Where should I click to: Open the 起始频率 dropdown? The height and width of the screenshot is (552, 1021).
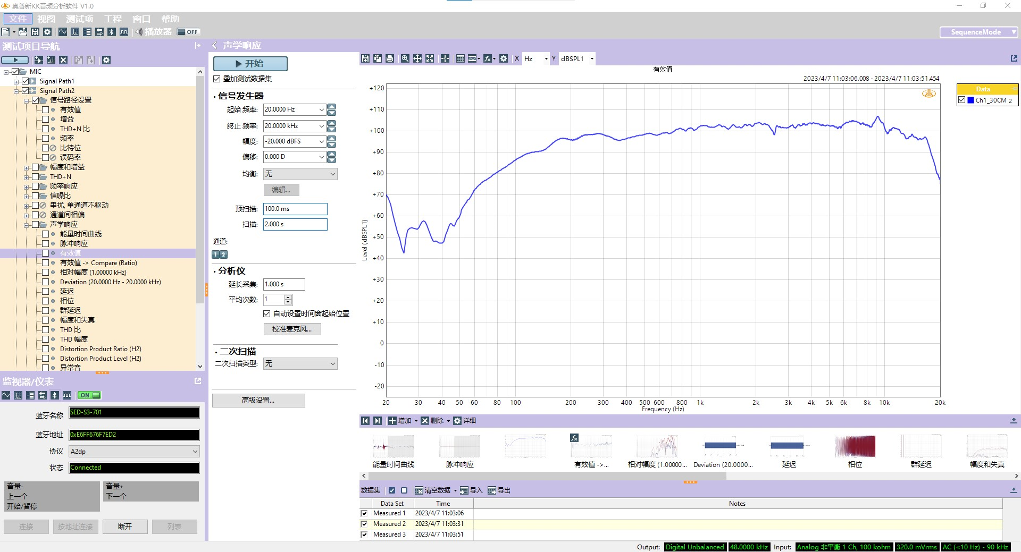pos(321,110)
